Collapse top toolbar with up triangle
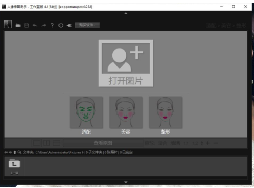The height and width of the screenshot is (188, 254). click(126, 13)
